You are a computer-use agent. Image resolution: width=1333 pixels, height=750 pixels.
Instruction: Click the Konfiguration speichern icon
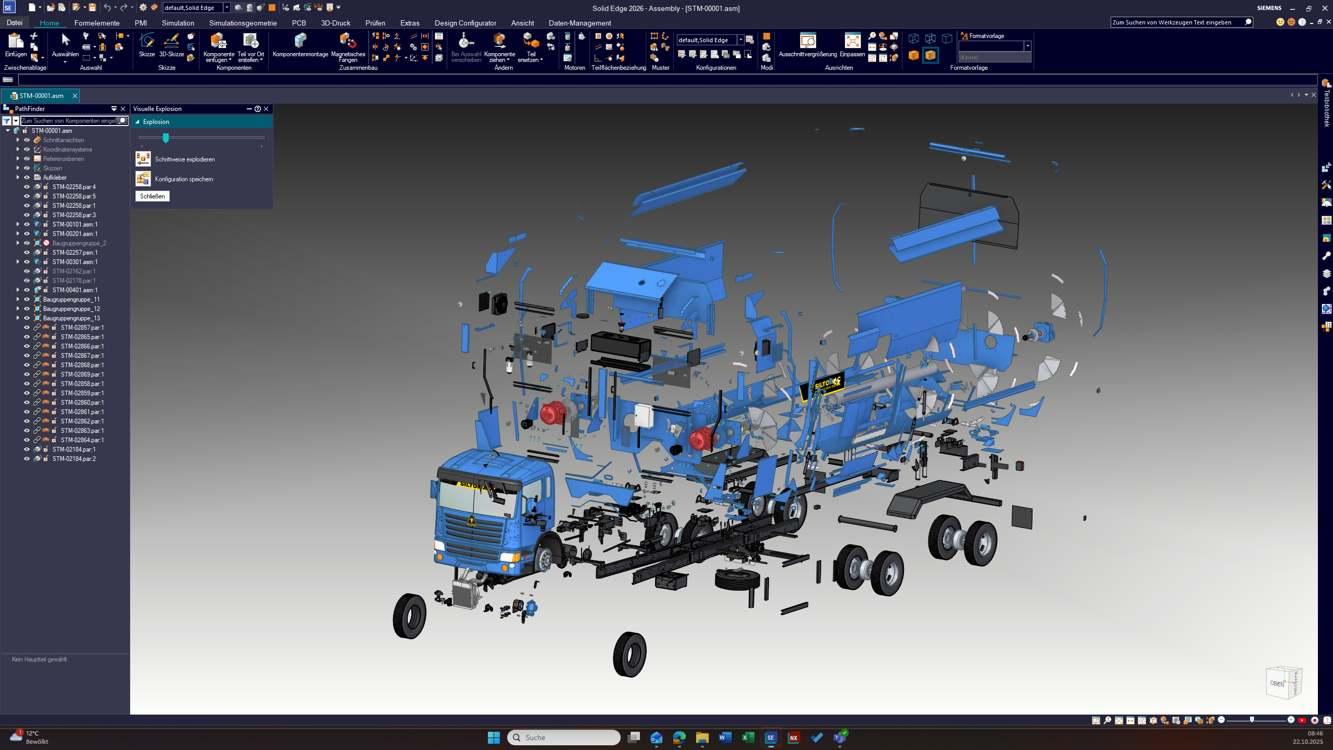pyautogui.click(x=143, y=179)
